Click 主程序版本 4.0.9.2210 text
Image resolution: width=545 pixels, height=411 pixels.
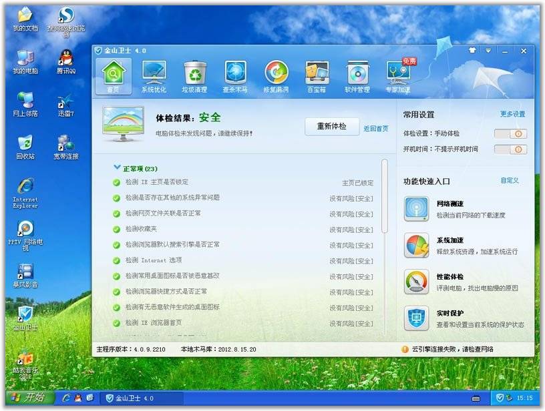[x=131, y=349]
